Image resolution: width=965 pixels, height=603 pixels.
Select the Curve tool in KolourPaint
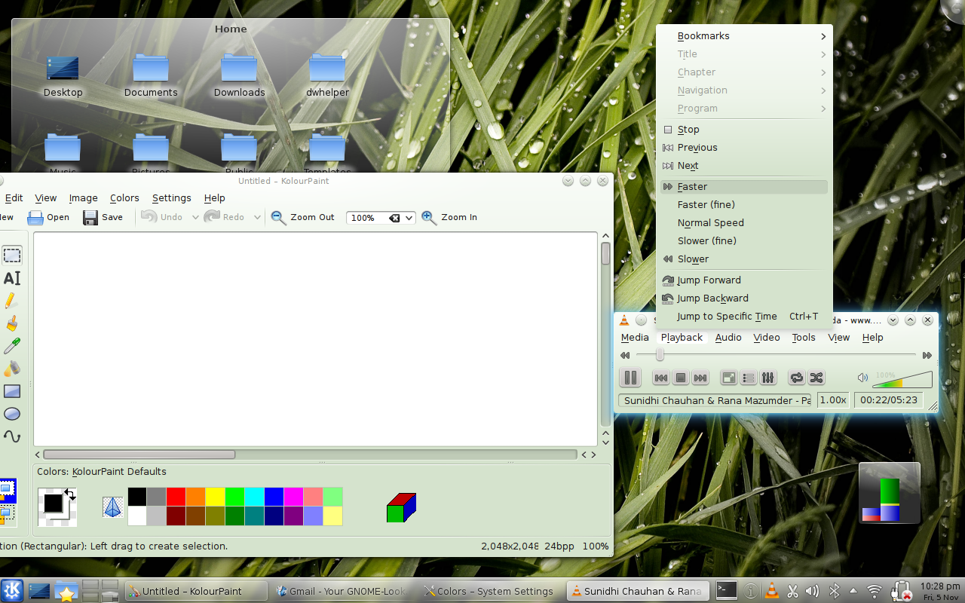click(x=11, y=436)
